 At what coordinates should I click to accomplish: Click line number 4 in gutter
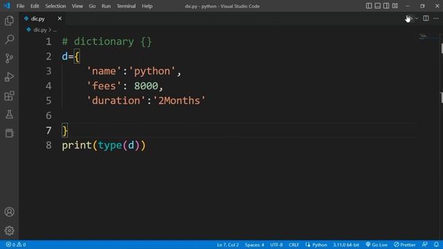48,86
